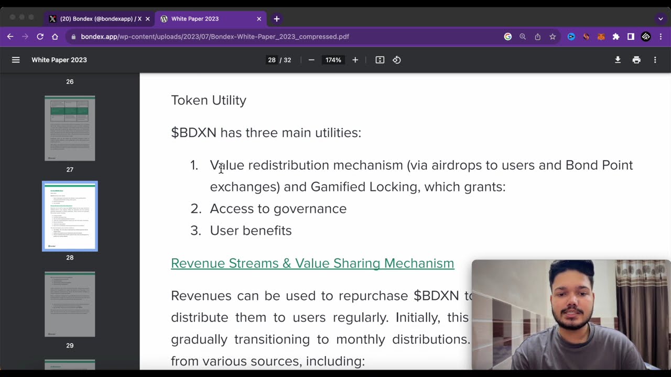Image resolution: width=671 pixels, height=377 pixels.
Task: Bookmark this page with the star
Action: coord(553,37)
